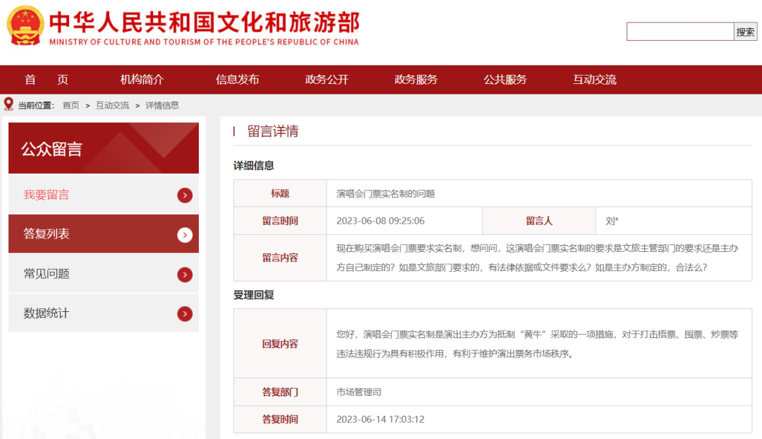Open 政务公开 navigation menu
The width and height of the screenshot is (762, 439).
coord(327,80)
